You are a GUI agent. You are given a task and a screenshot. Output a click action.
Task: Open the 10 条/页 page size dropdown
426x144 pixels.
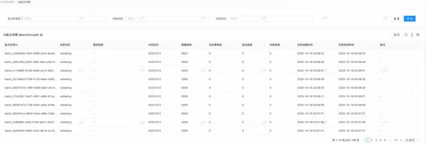tap(412, 140)
